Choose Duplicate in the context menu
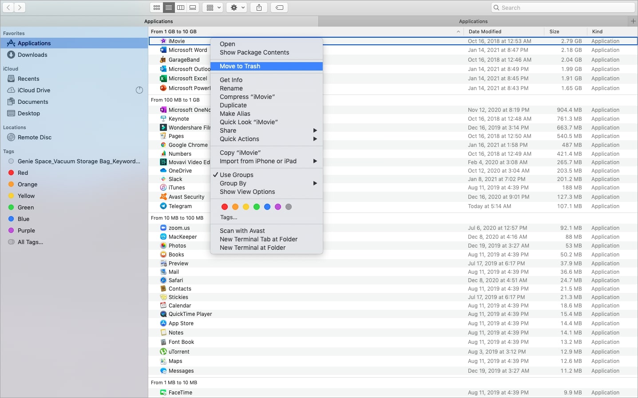The image size is (638, 398). [266, 105]
